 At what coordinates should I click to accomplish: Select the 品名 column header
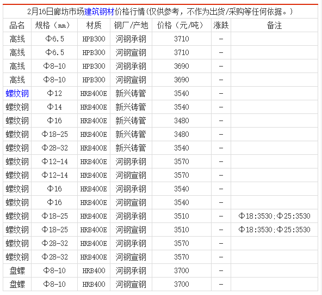click(x=17, y=25)
